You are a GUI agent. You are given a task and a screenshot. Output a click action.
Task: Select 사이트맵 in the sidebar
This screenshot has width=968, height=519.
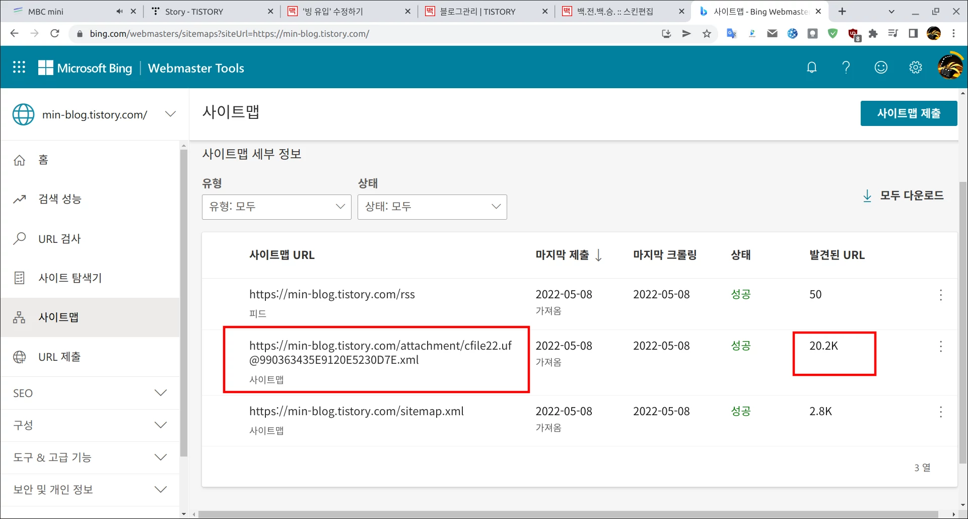(x=90, y=317)
